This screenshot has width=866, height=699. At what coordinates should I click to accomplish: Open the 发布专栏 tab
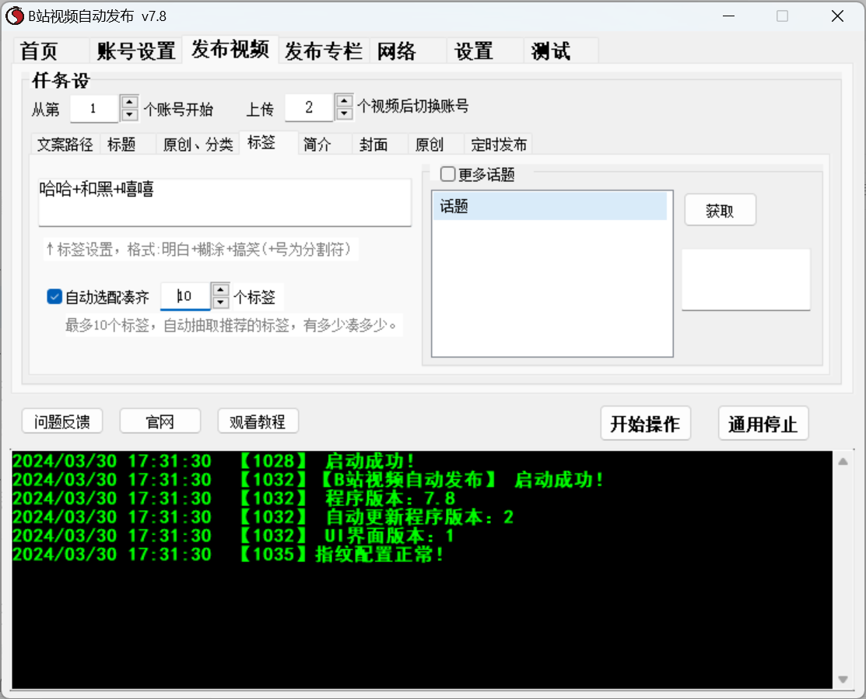(x=324, y=51)
